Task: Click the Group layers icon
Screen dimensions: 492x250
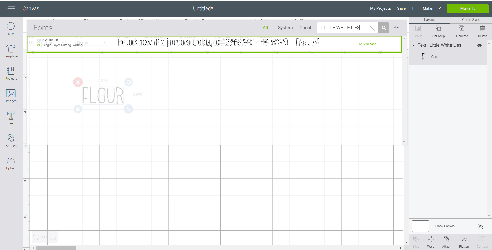Action: 418,31
